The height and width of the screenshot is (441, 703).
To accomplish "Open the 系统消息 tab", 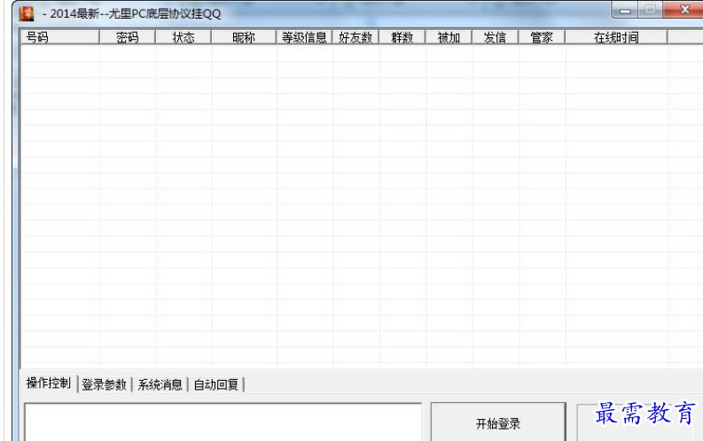I will [160, 384].
